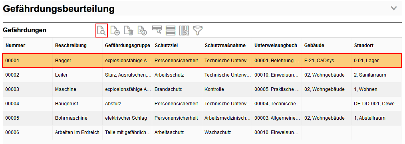405x144 pixels.
Task: Click the cell 'F-21, CADsys'
Action: point(326,61)
